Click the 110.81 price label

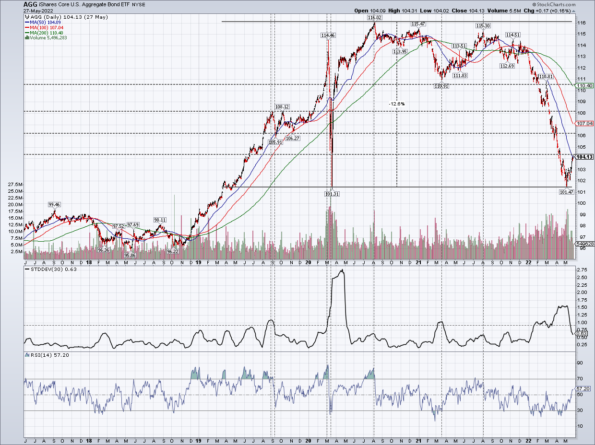point(546,76)
